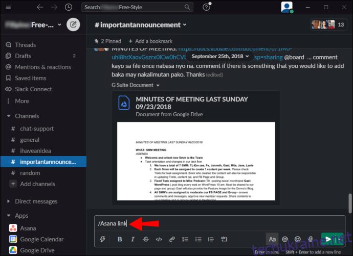Send the message with the green button

(x=328, y=239)
